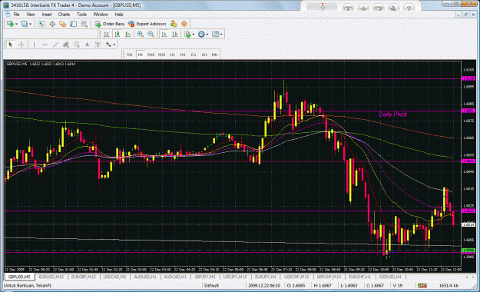Viewport: 480px width, 292px height.
Task: Click the Default profile status bar entry
Action: point(211,286)
